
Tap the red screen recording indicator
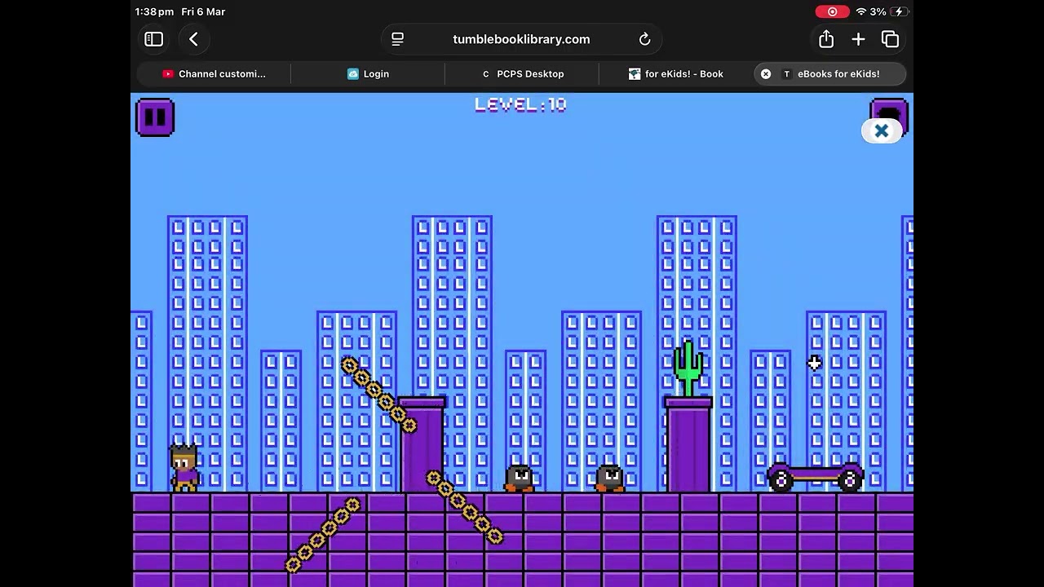[832, 11]
